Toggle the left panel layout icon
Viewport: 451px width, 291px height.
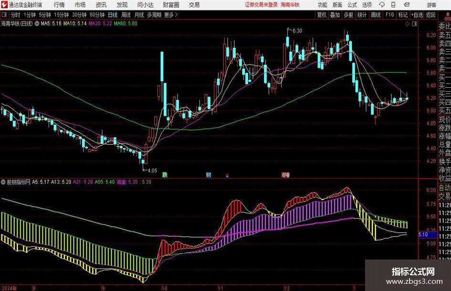coord(4,15)
